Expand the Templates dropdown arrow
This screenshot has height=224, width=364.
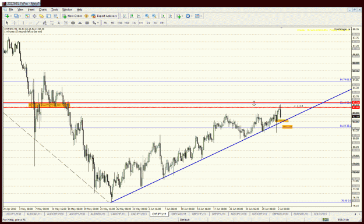pyautogui.click(x=201, y=16)
